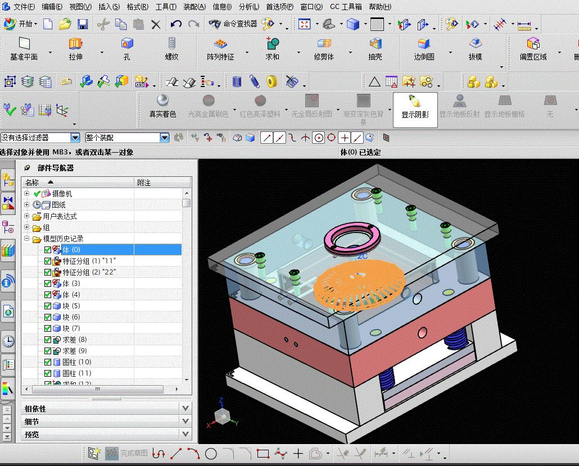The height and width of the screenshot is (466, 579).
Task: Select the 求和 unite tool
Action: click(273, 49)
